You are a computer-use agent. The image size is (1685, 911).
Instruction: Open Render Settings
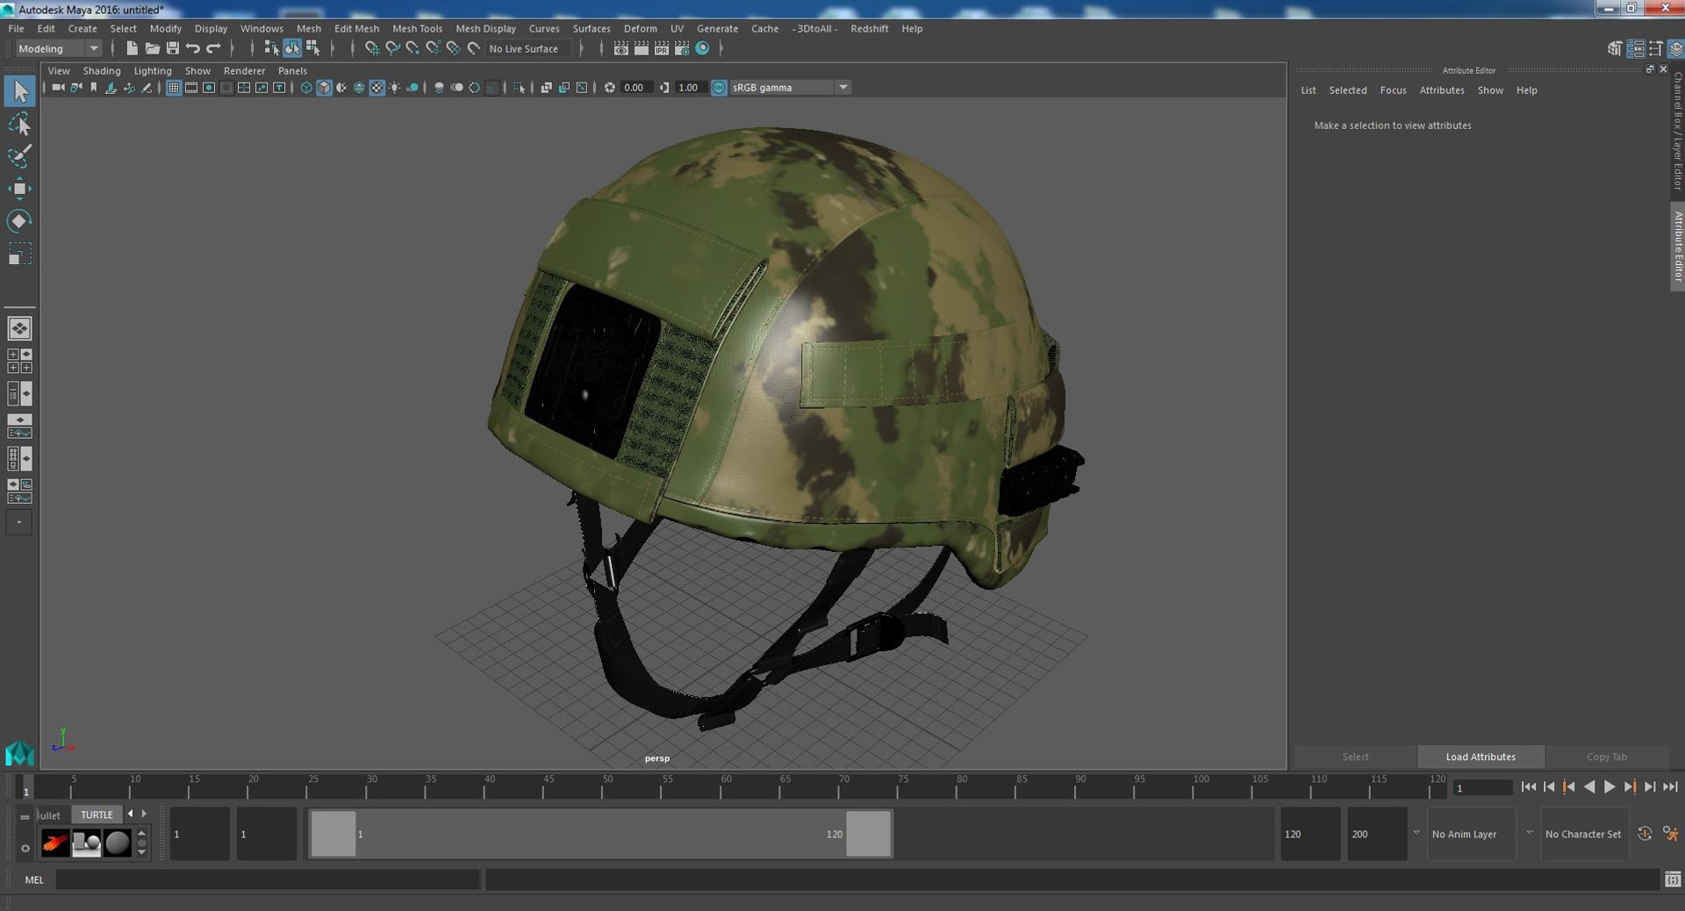click(682, 48)
